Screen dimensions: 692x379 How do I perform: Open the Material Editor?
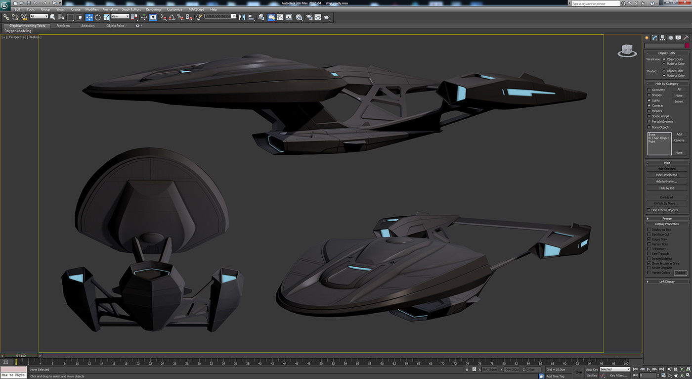click(299, 17)
